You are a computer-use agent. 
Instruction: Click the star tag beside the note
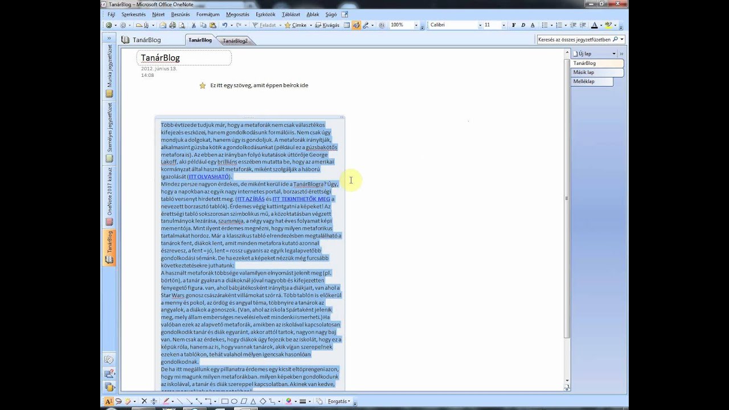202,85
